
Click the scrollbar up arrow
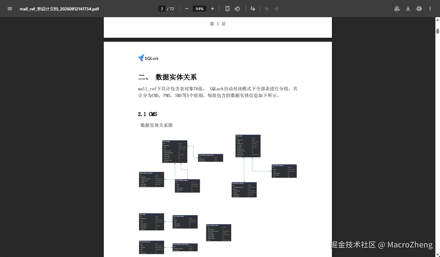[x=438, y=20]
